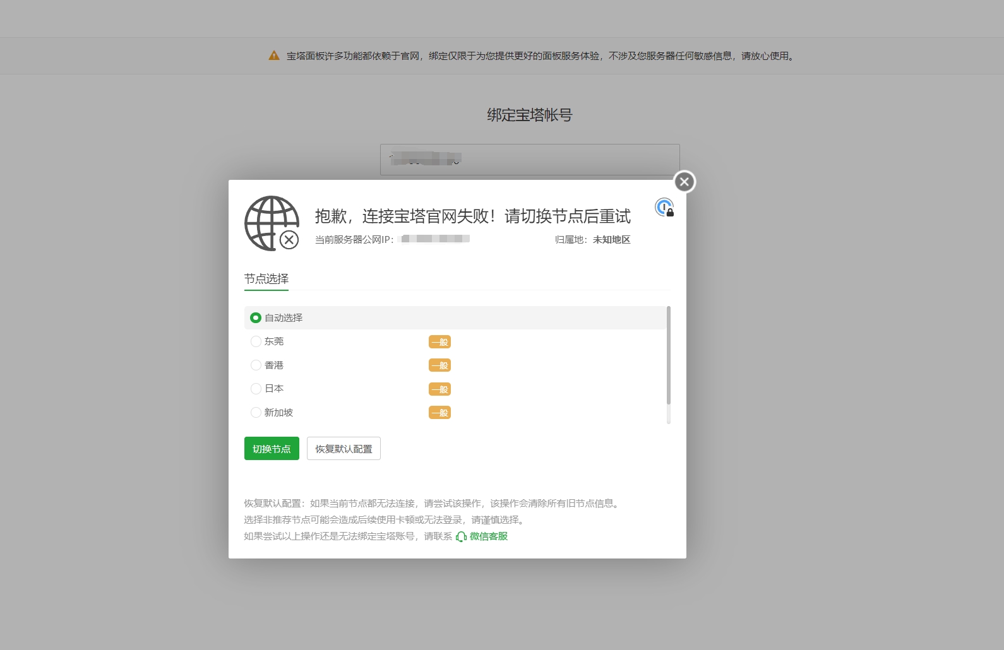This screenshot has width=1004, height=650.
Task: Close the node selection dialog
Action: pyautogui.click(x=684, y=182)
